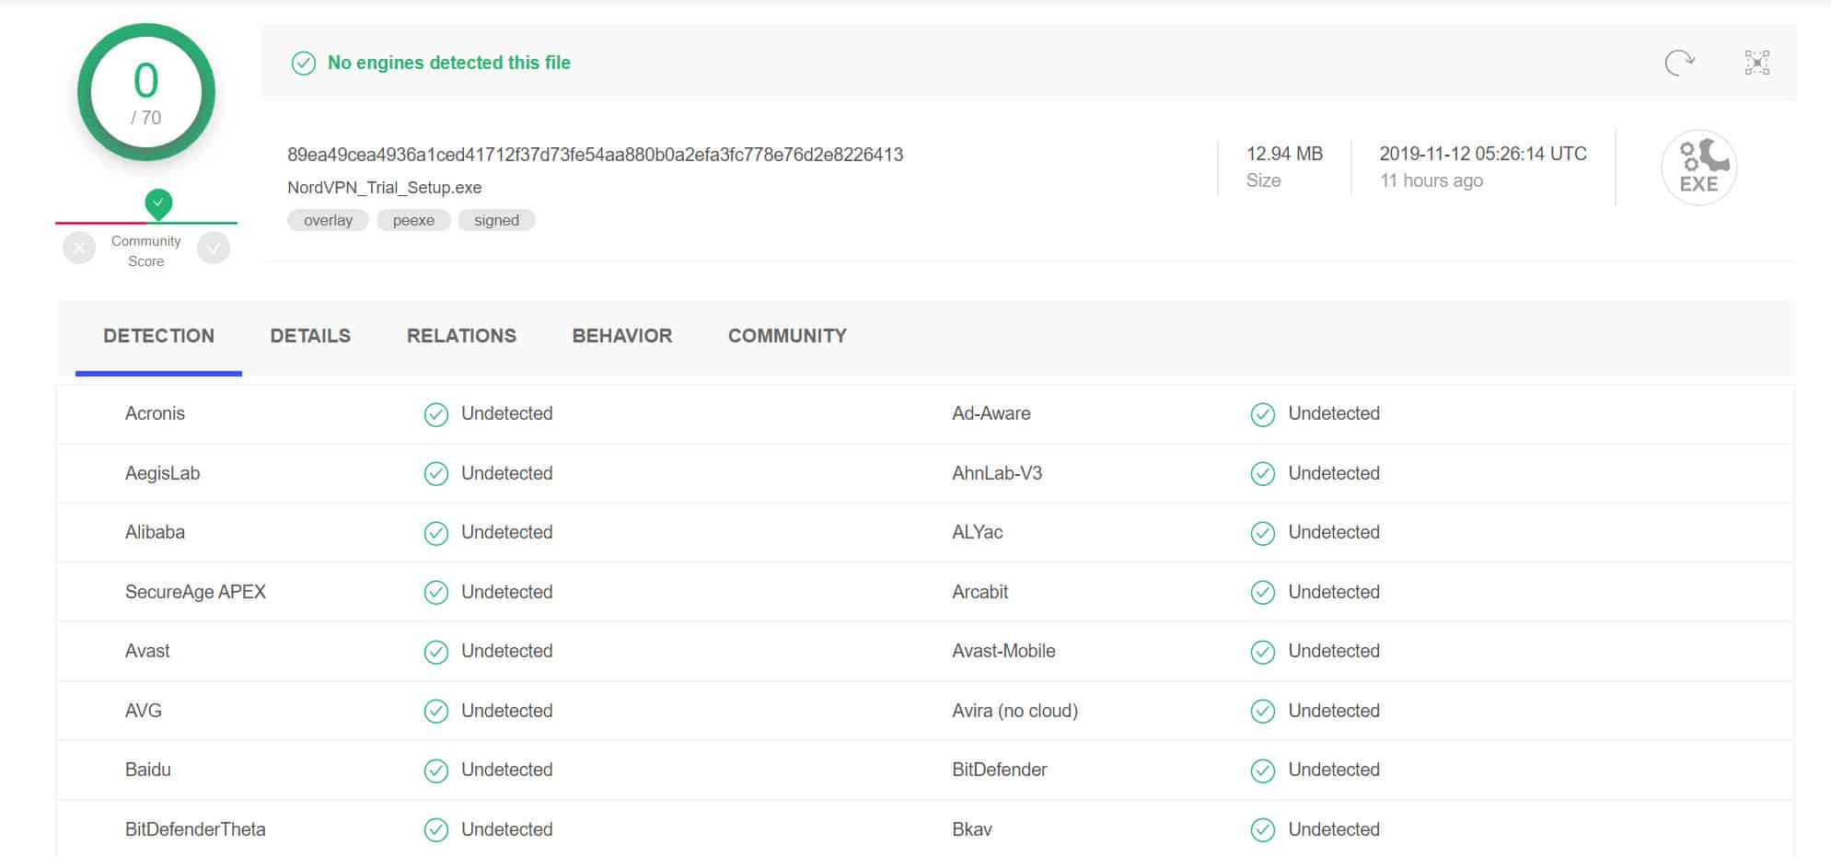Click the AhnLab-V3 engine name

[997, 473]
